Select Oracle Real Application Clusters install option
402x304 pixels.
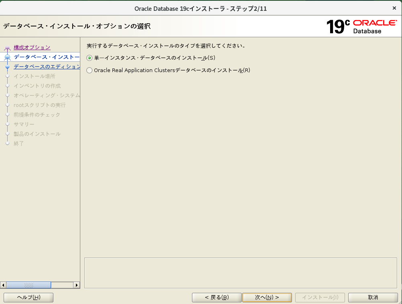[90, 70]
